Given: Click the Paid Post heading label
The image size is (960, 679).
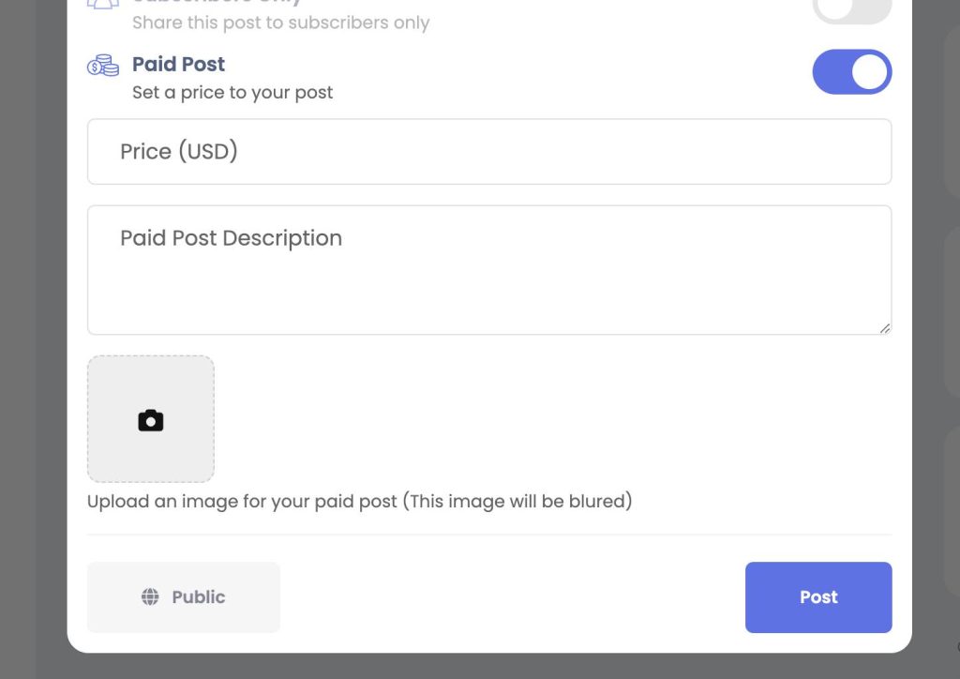Looking at the screenshot, I should coord(179,65).
